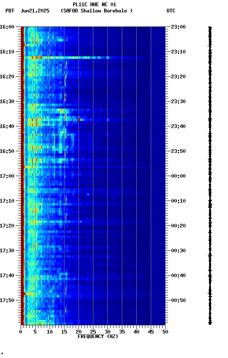The image size is (228, 358).
Task: Click the 40 Hz frequency tick label
Action: pos(137,332)
